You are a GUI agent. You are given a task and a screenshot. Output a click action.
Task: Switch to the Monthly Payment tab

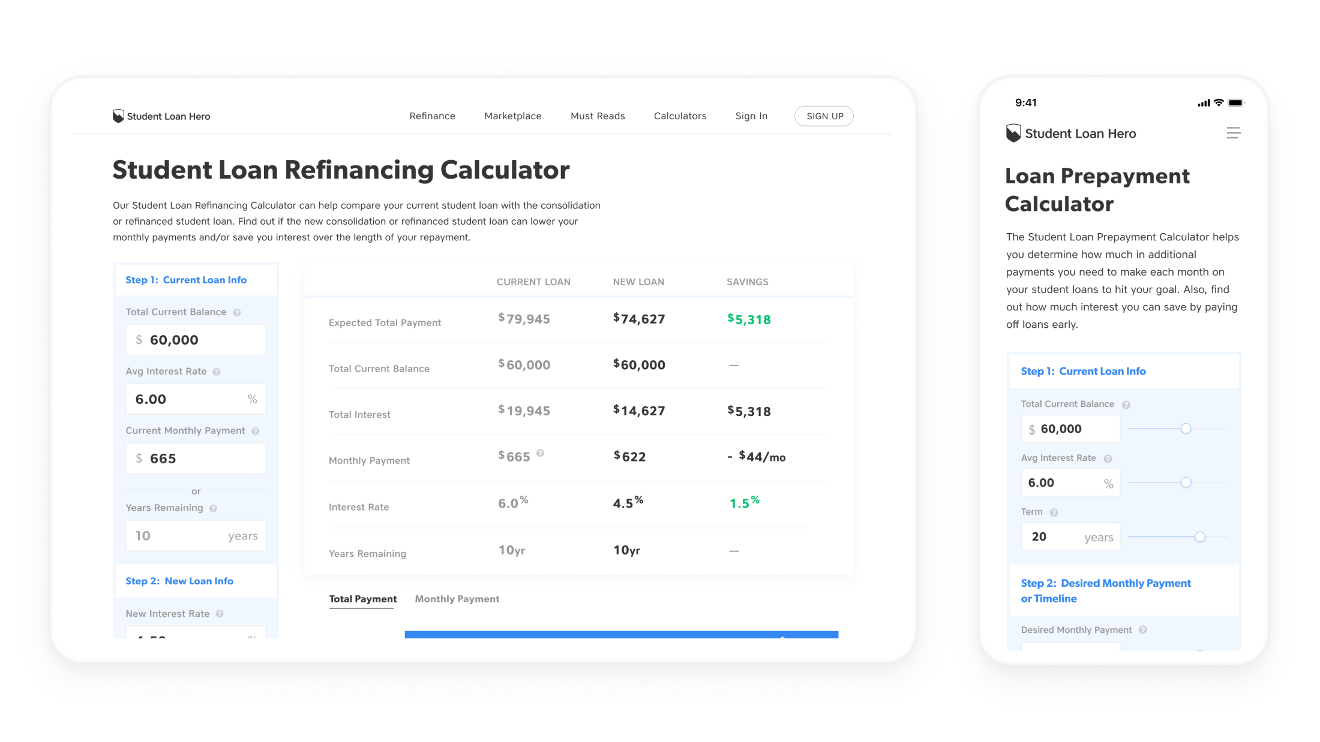point(457,599)
